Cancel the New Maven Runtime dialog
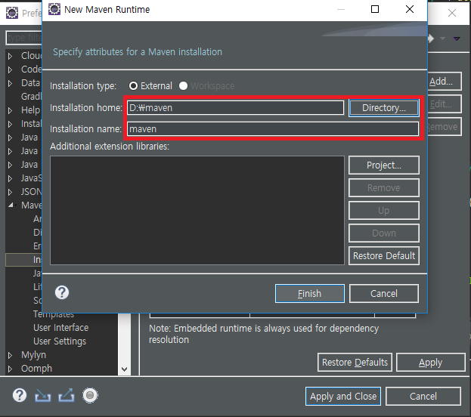471x417 pixels. tap(384, 294)
